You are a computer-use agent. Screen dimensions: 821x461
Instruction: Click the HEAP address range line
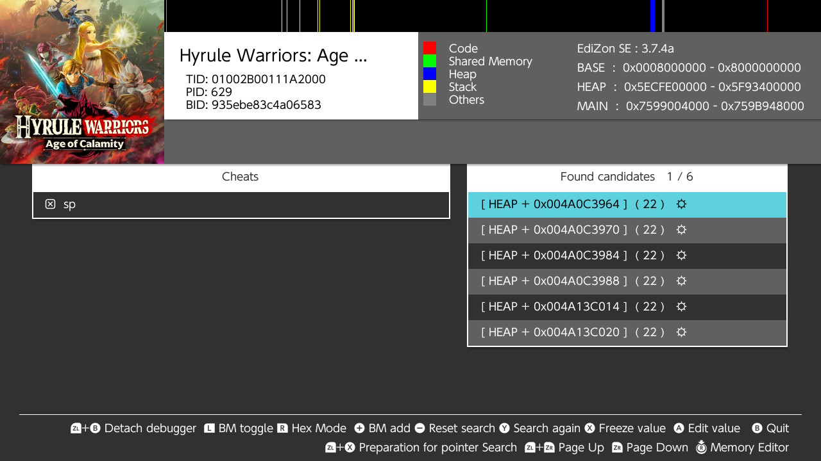pyautogui.click(x=689, y=87)
